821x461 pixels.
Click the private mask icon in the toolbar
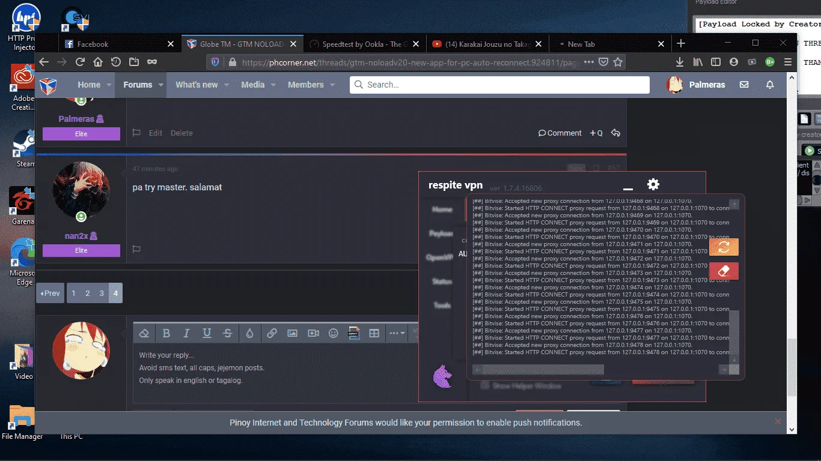(152, 62)
